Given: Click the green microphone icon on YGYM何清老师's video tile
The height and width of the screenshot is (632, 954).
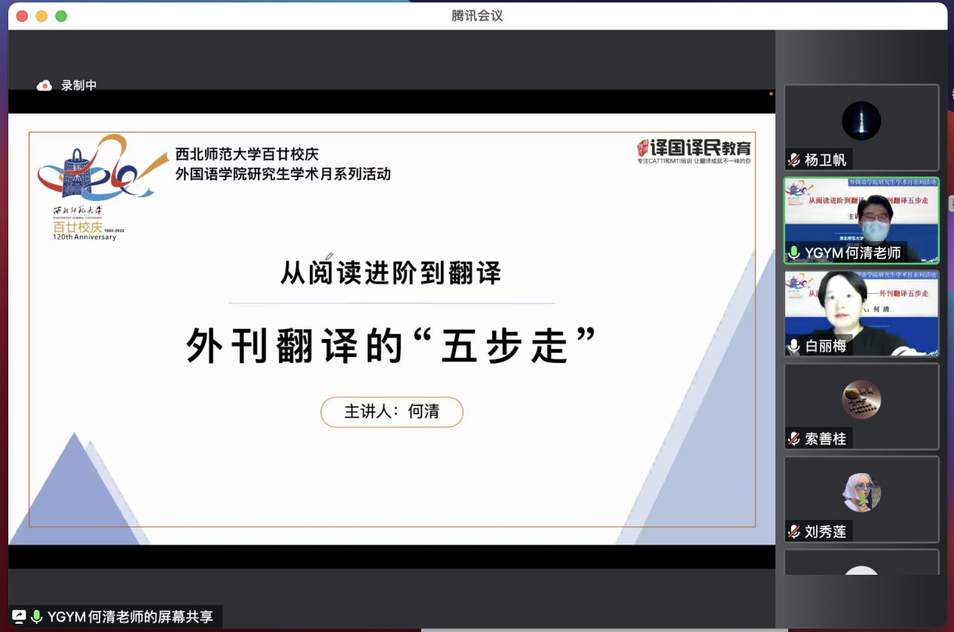Looking at the screenshot, I should 793,253.
